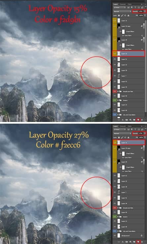
Task: Select highlighted blue layer in upper panel
Action: click(x=129, y=53)
